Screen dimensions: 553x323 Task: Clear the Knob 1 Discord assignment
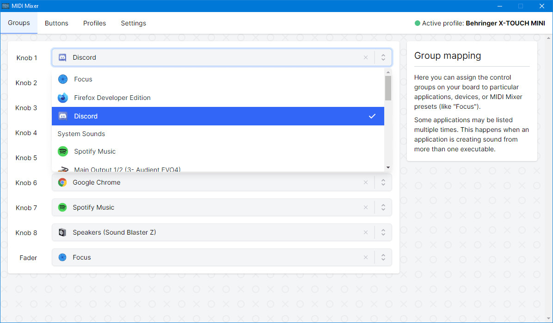pyautogui.click(x=366, y=57)
